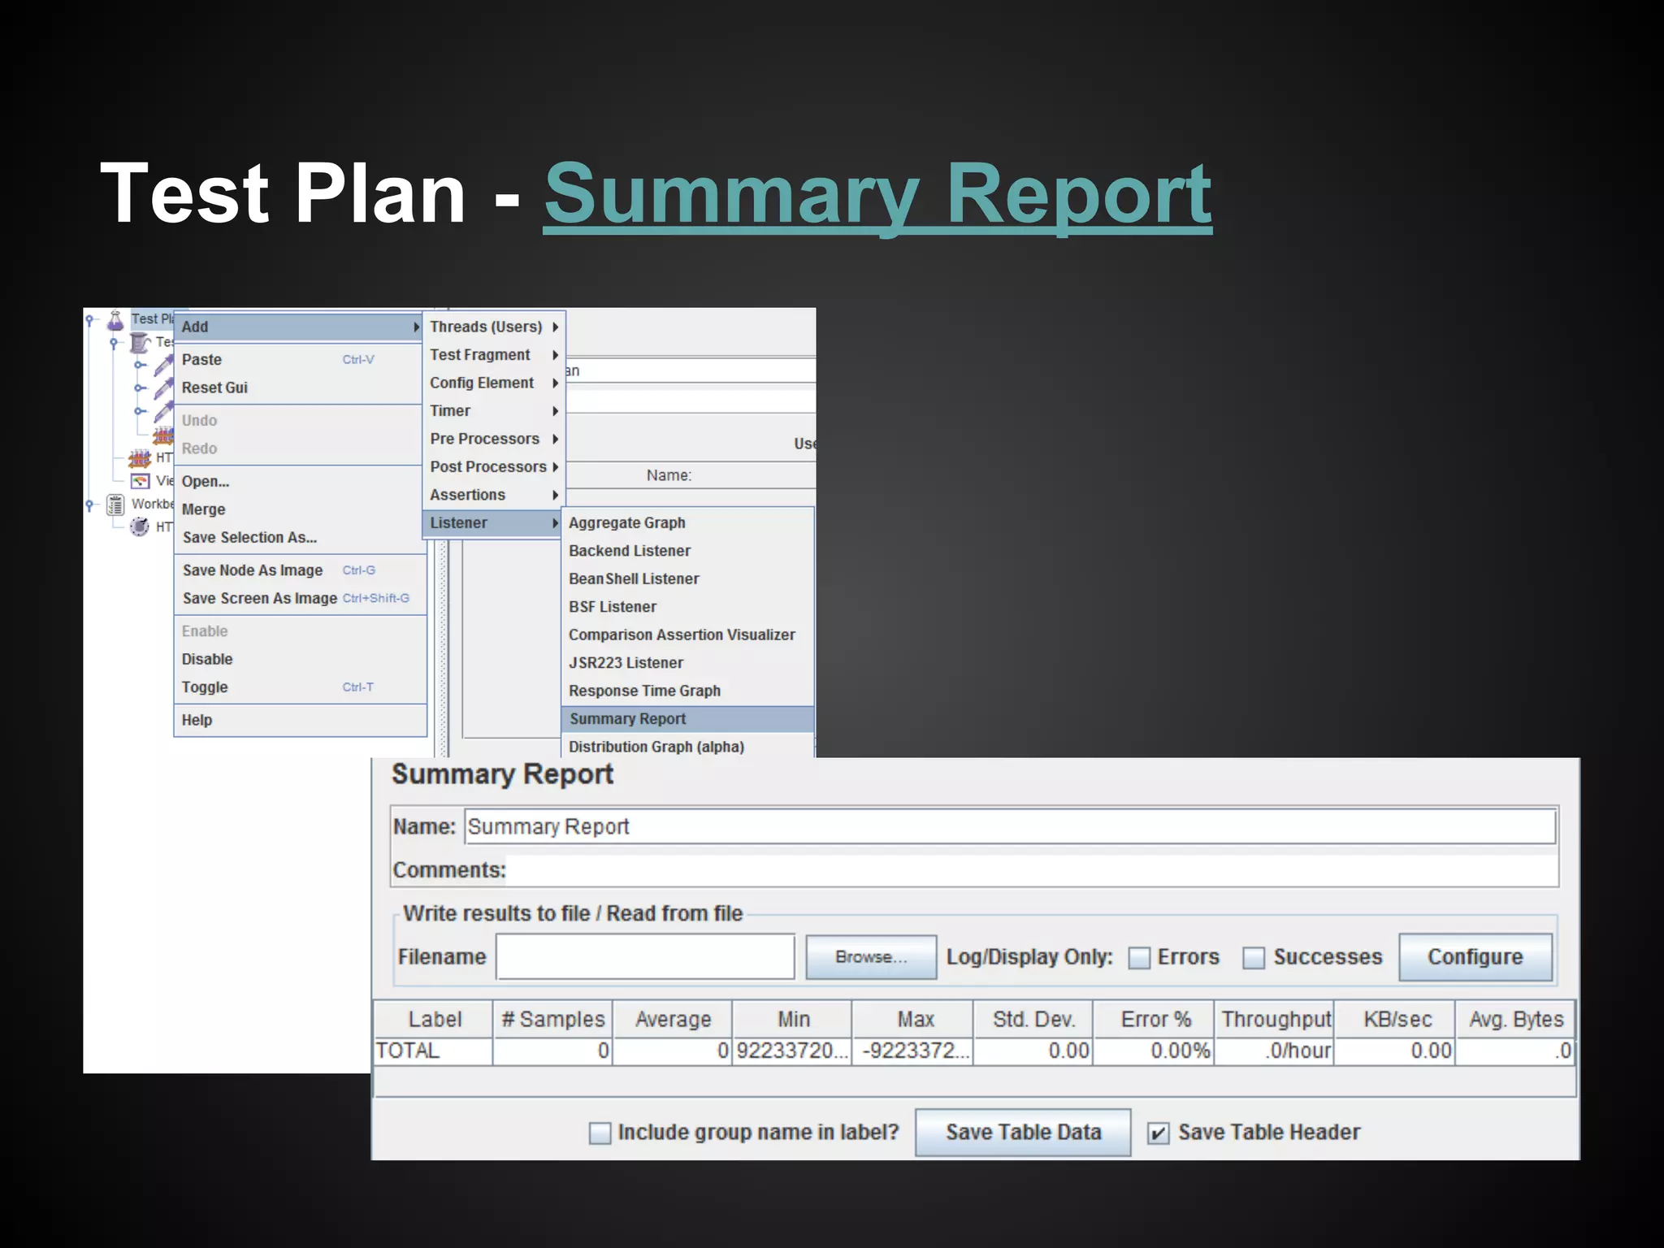
Task: Click the Filename input field
Action: (645, 957)
